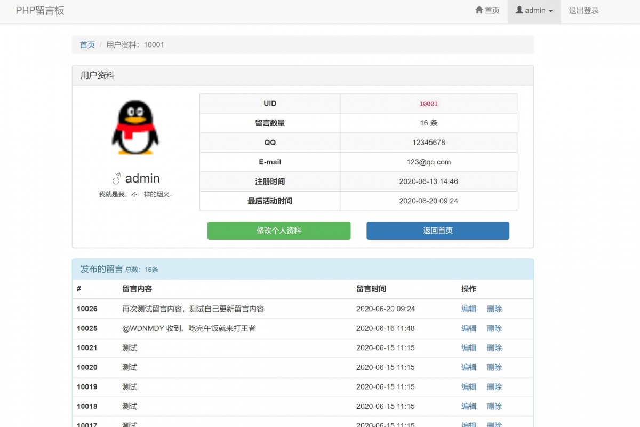Delete message 10018 via its 删除 link
The width and height of the screenshot is (640, 427).
[494, 406]
